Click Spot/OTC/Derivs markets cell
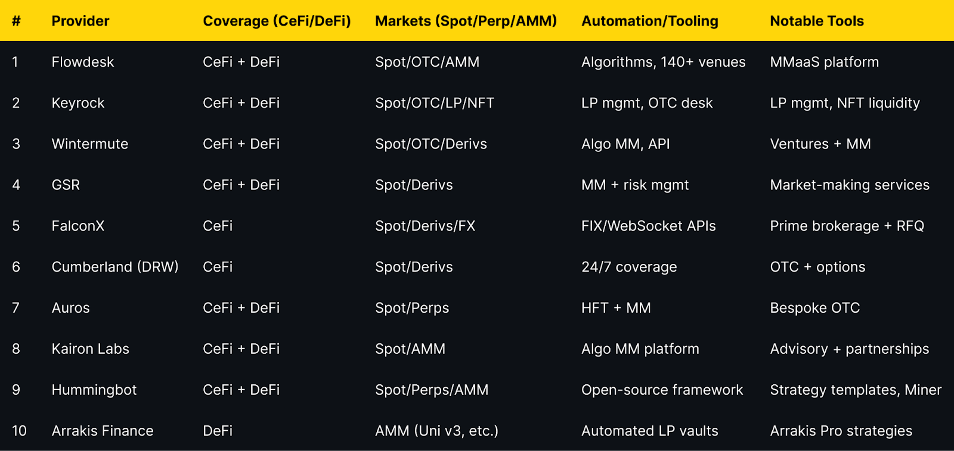 coord(431,144)
